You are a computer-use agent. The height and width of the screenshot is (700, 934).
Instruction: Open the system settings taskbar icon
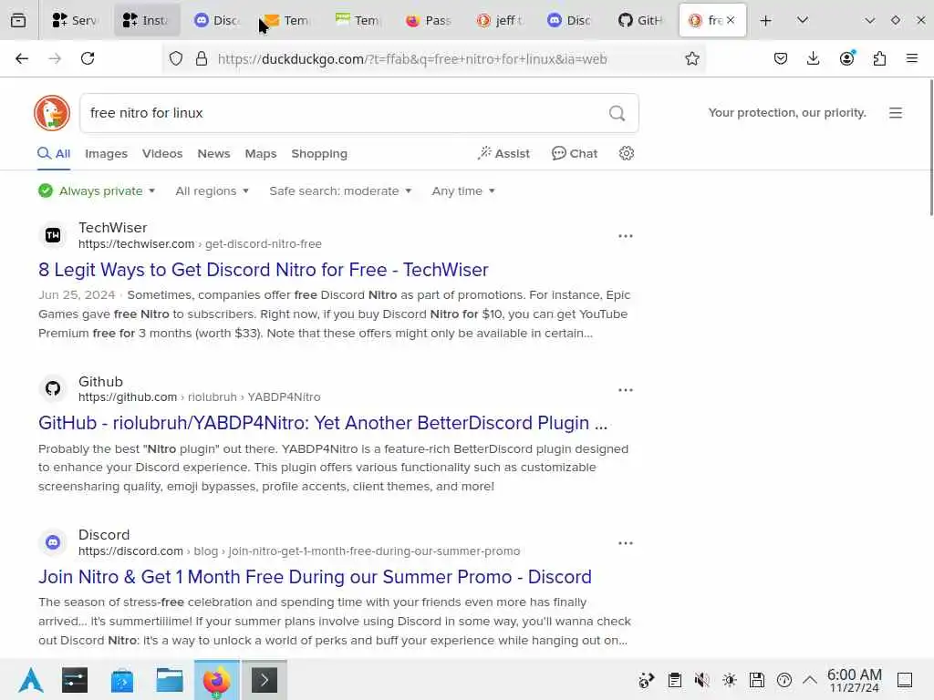75,680
